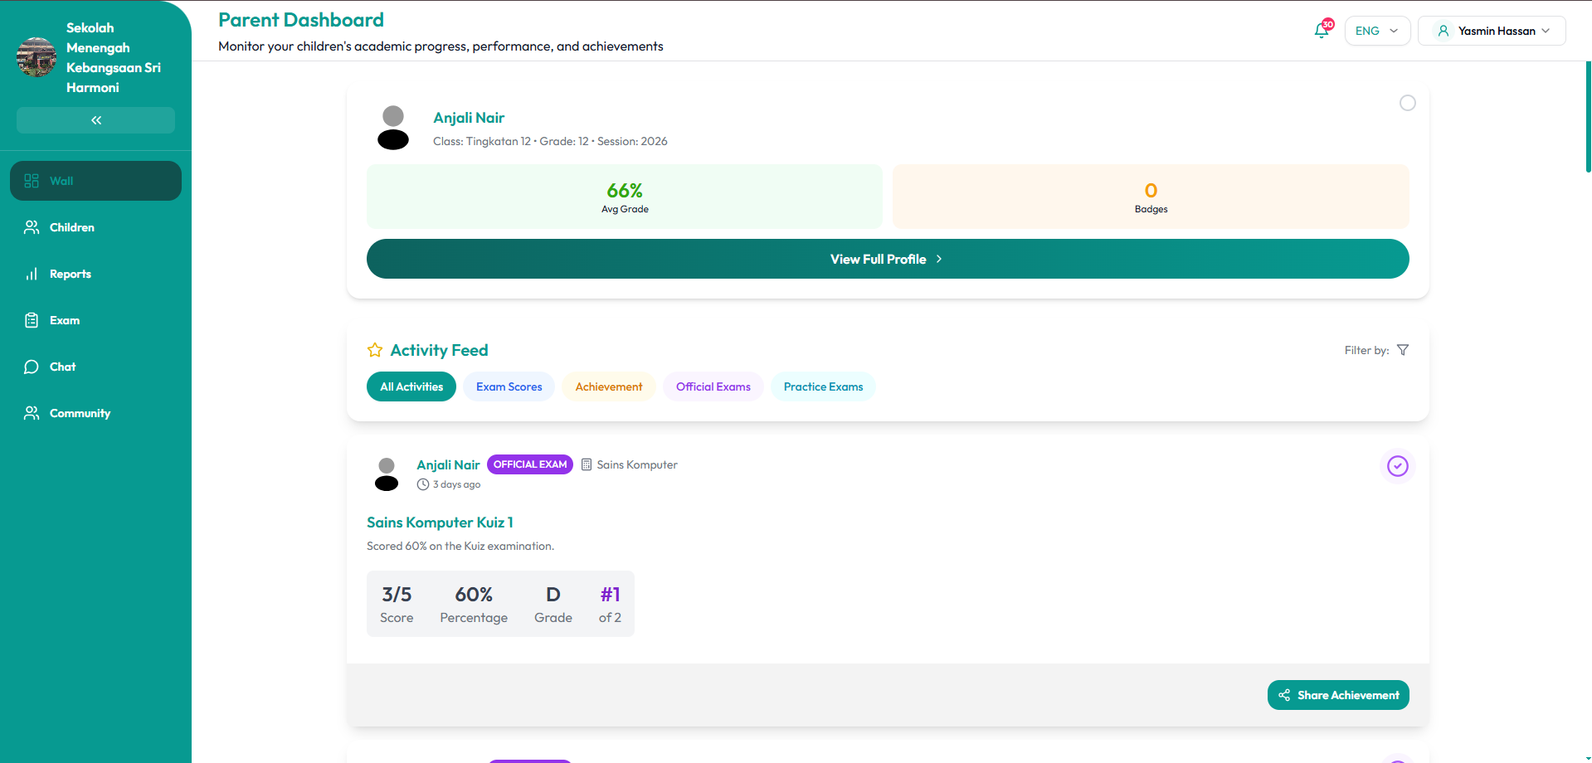This screenshot has width=1592, height=763.
Task: Click the Share Achievement button
Action: pos(1337,695)
